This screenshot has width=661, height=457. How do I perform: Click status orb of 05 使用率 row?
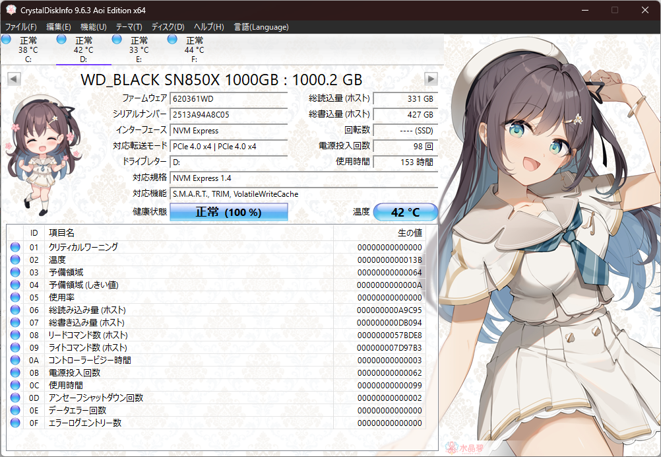point(15,297)
